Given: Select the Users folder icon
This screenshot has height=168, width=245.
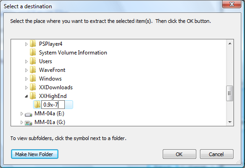Looking at the screenshot, I should point(33,61).
